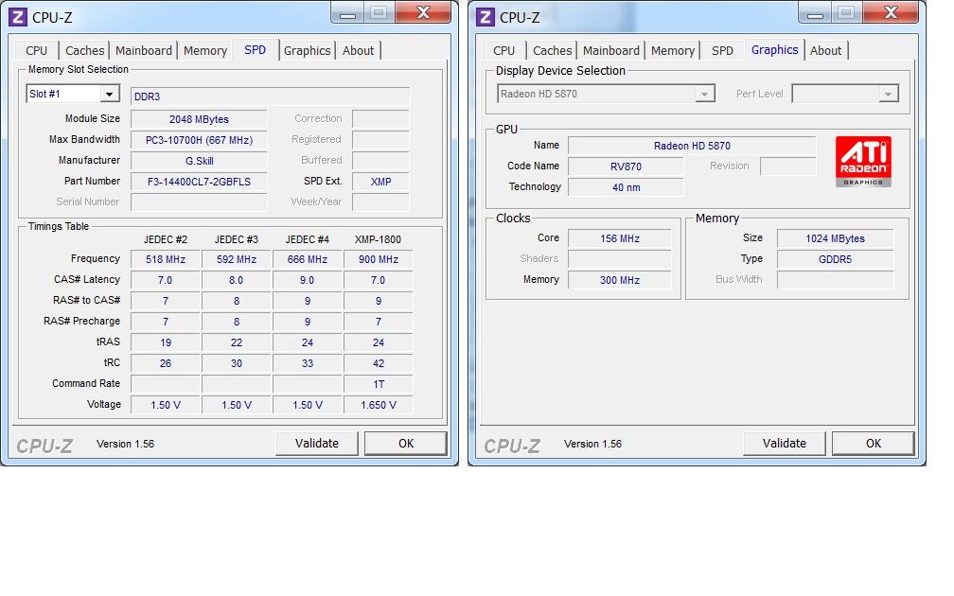Screen dimensions: 954x596
Task: Click JEDEC #3 frequency 592 MHz
Action: tap(237, 259)
